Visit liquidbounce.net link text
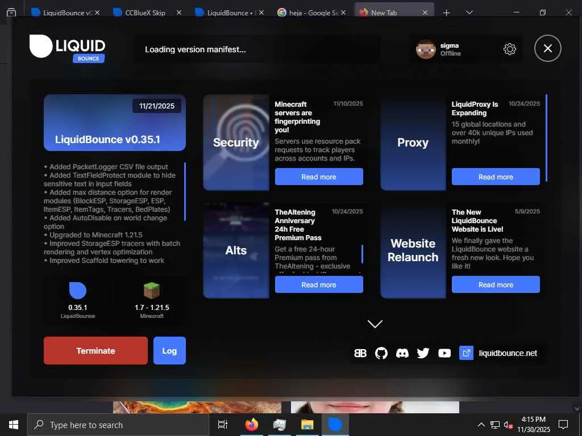Screen dimensions: 582x436 click(508, 353)
